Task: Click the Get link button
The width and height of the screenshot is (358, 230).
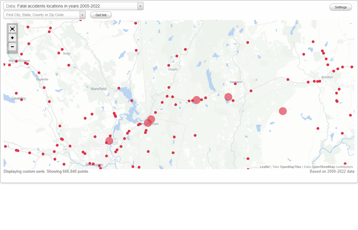Action: [x=101, y=15]
